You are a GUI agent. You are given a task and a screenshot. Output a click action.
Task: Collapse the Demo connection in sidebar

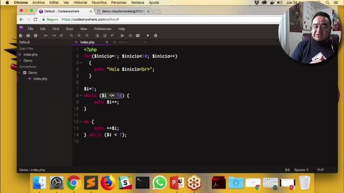click(20, 73)
